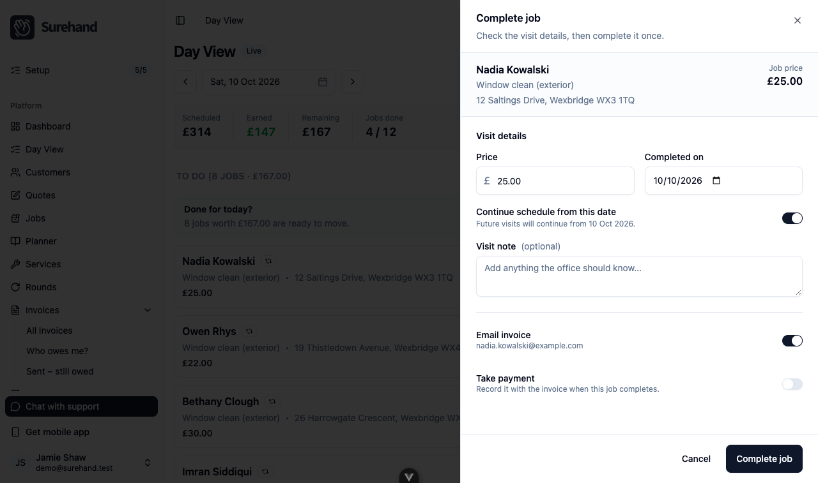Click recurring icon next to Imran Siddiqui
The height and width of the screenshot is (483, 818).
click(x=265, y=472)
